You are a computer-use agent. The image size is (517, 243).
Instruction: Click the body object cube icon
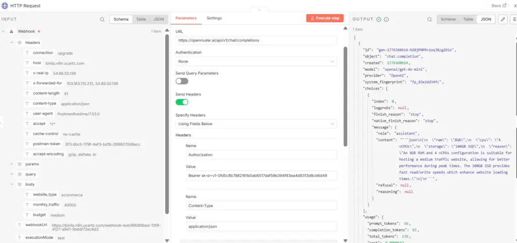pos(20,184)
